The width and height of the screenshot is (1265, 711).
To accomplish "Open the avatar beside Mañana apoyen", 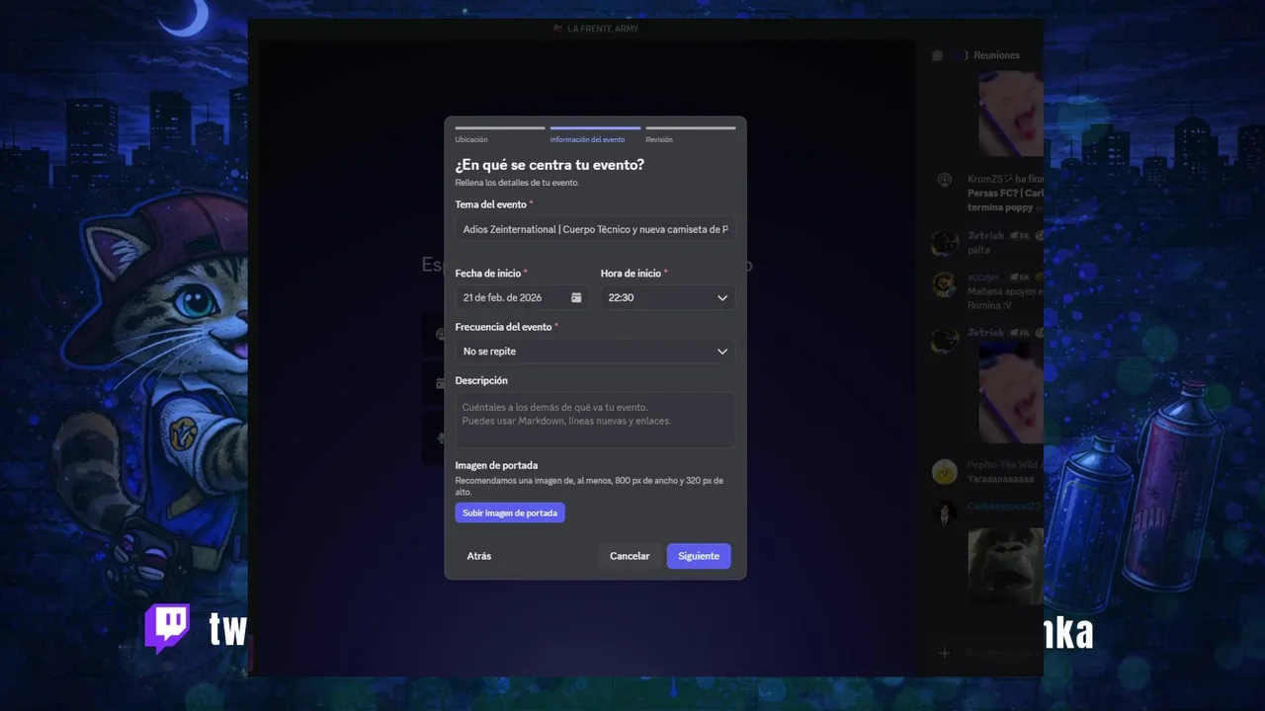I will [945, 284].
